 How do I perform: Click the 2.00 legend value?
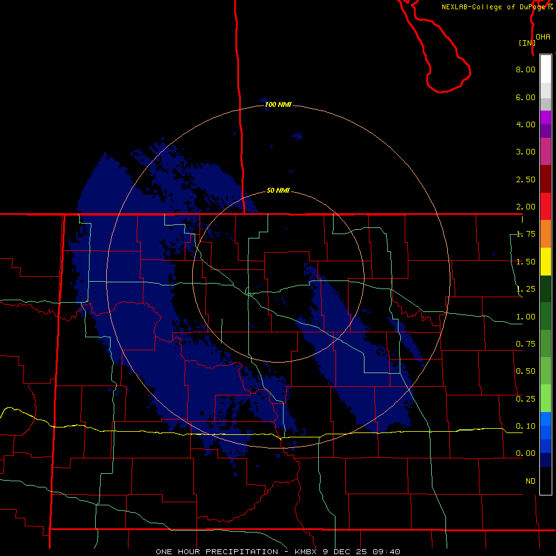[x=526, y=207]
